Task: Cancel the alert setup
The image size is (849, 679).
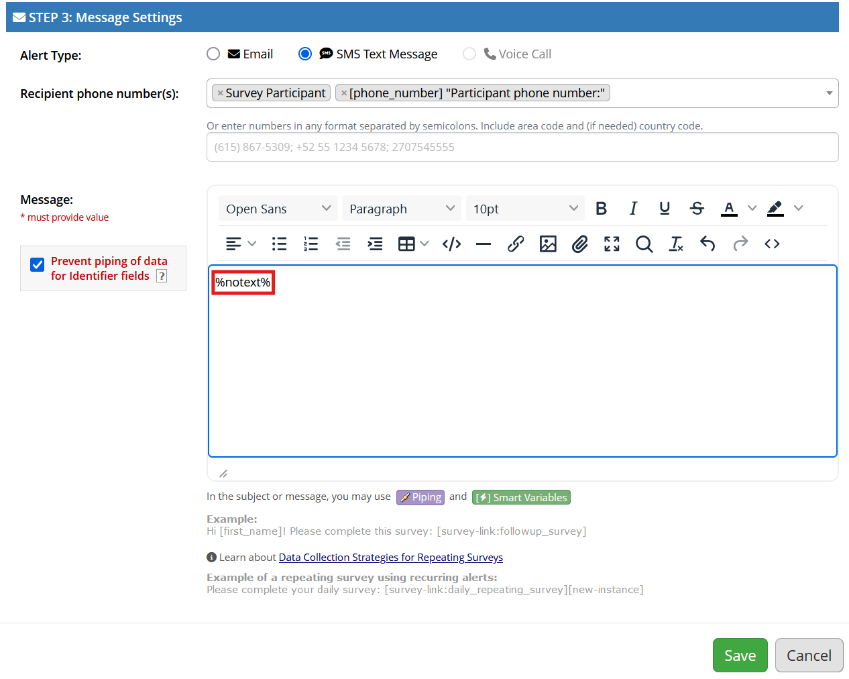Action: tap(809, 656)
